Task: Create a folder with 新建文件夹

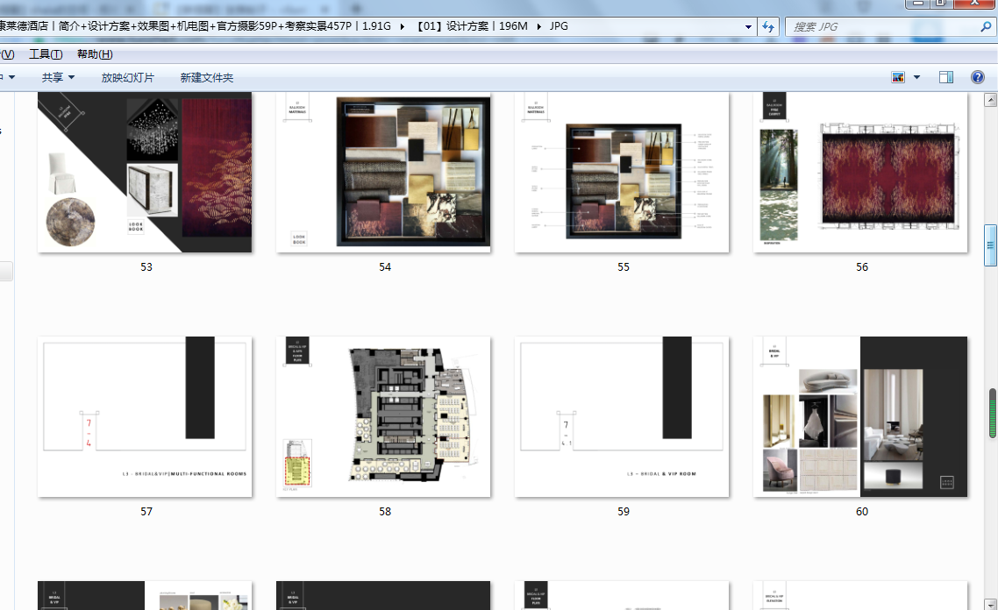Action: [207, 78]
